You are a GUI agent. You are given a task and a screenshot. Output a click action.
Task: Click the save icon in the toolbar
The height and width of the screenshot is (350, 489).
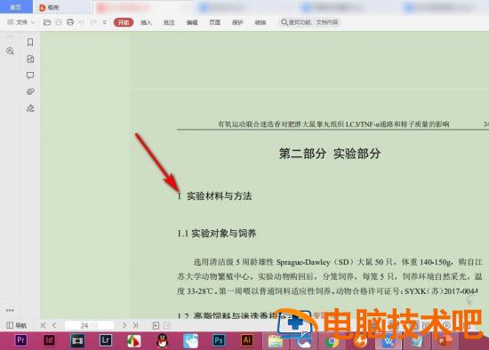point(59,22)
